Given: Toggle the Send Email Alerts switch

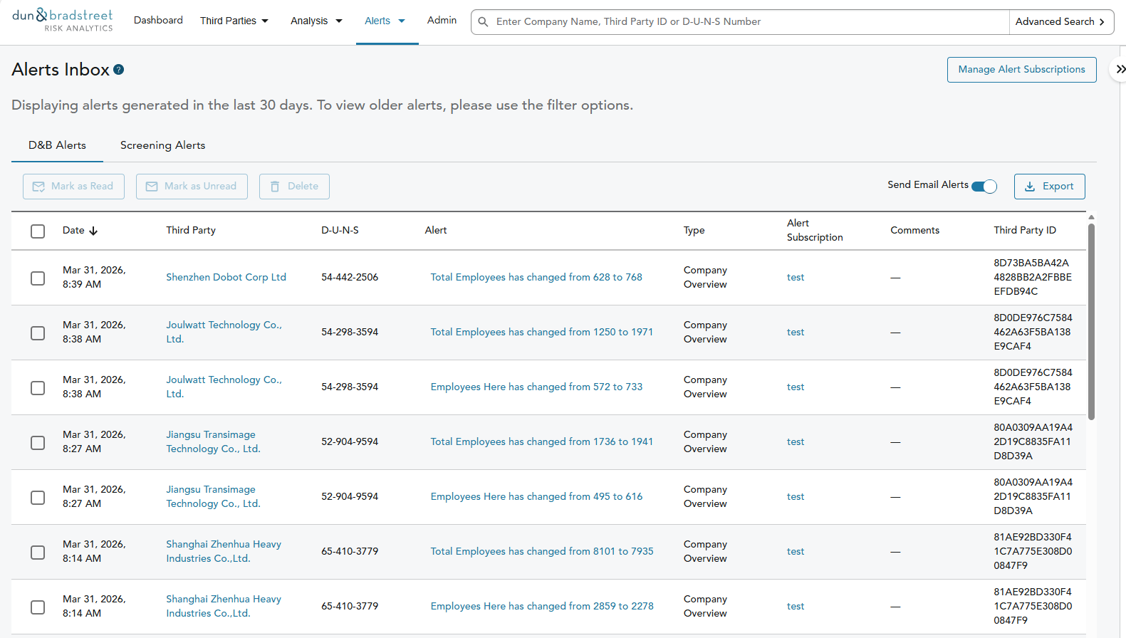Looking at the screenshot, I should click(x=984, y=187).
